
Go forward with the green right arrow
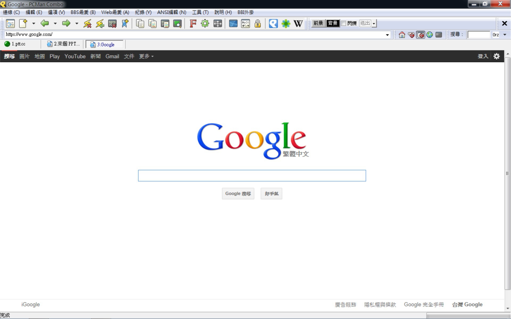tap(66, 23)
